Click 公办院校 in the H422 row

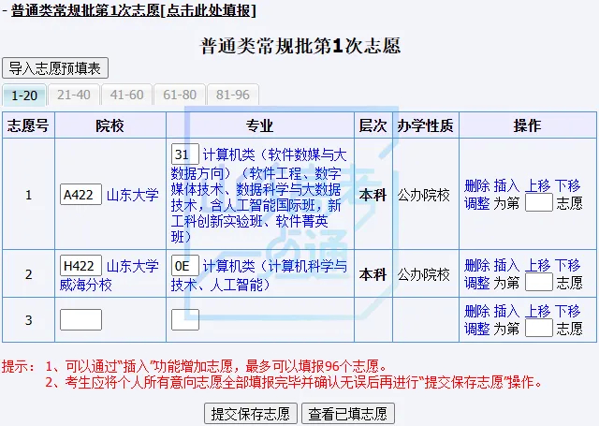[424, 274]
